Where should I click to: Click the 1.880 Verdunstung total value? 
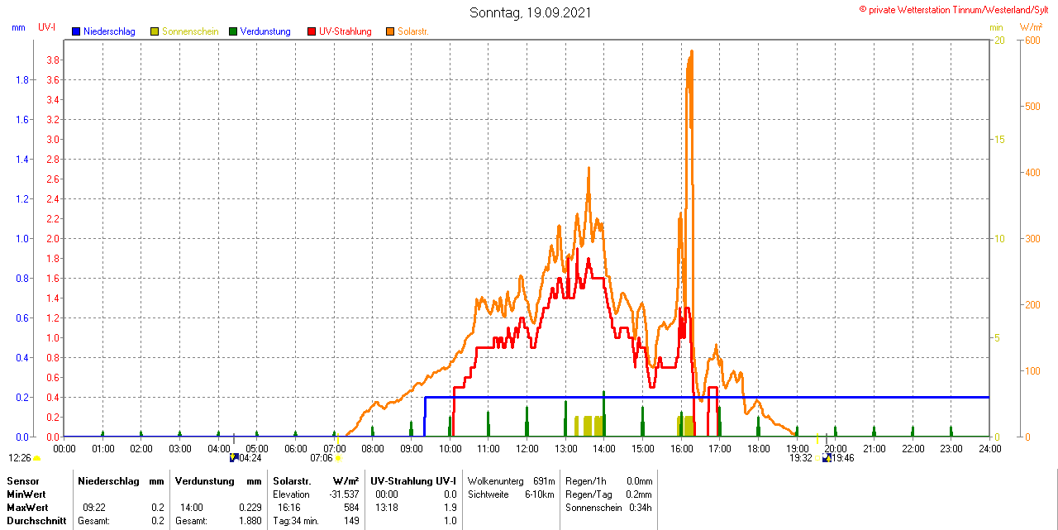250,521
